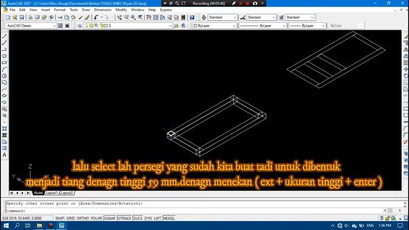
Task: Open the undo history dropdown arrow
Action: coord(102,17)
